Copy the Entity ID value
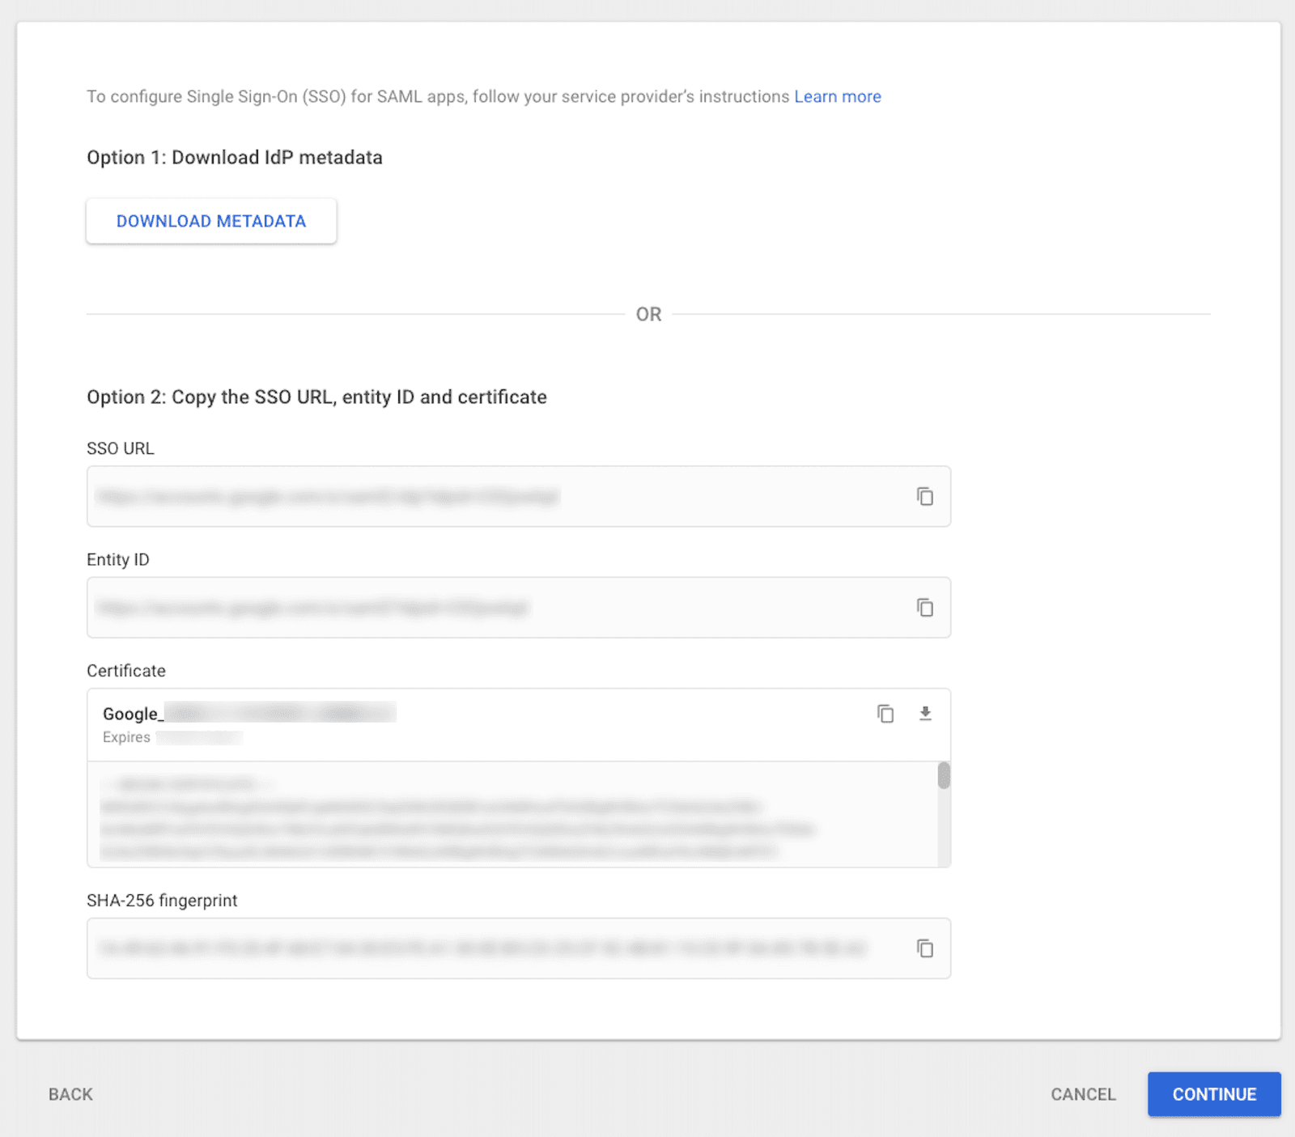Screen dimensions: 1295x1137 click(923, 608)
